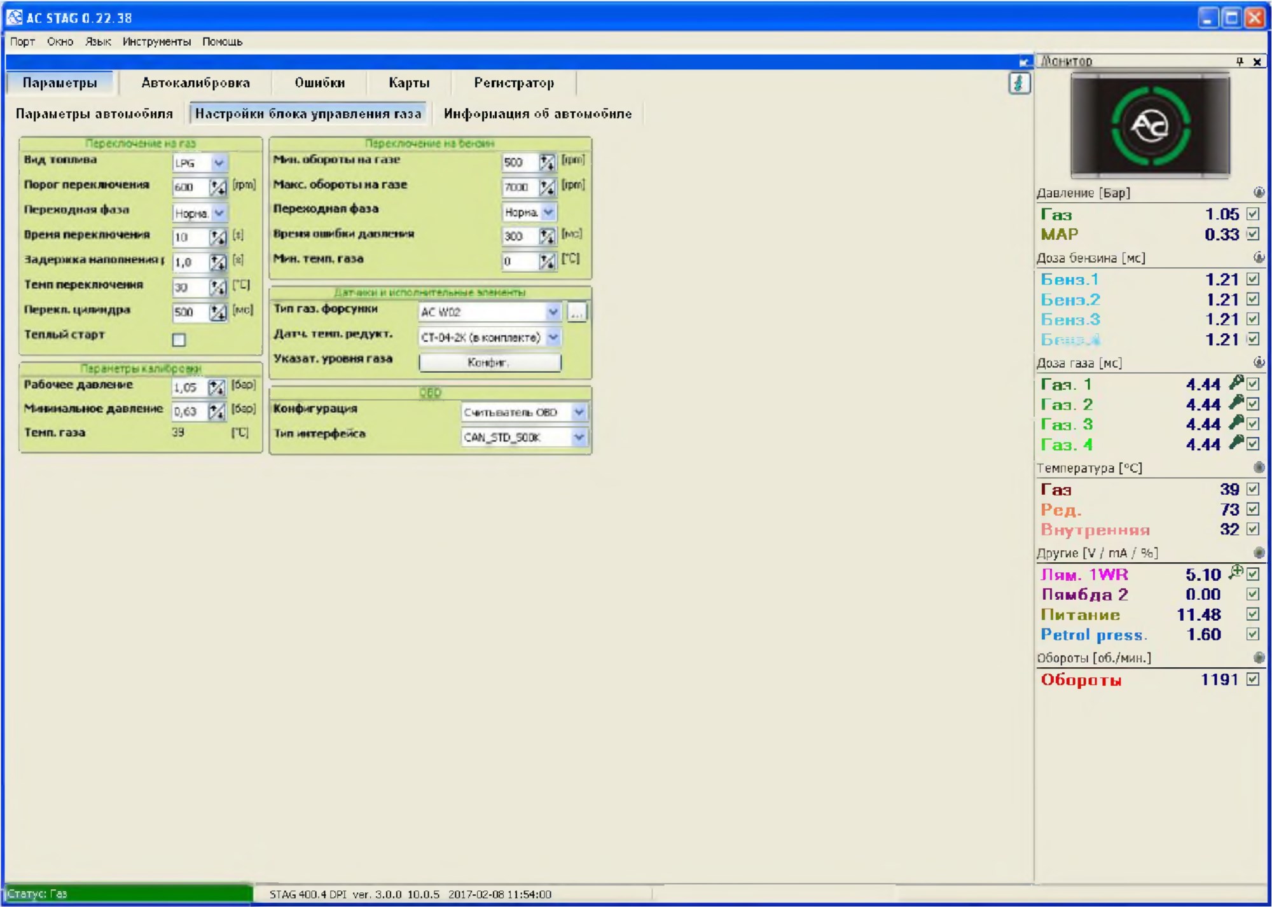
Task: Click the AC logo switch thumbnail in Монитор
Action: (1150, 125)
